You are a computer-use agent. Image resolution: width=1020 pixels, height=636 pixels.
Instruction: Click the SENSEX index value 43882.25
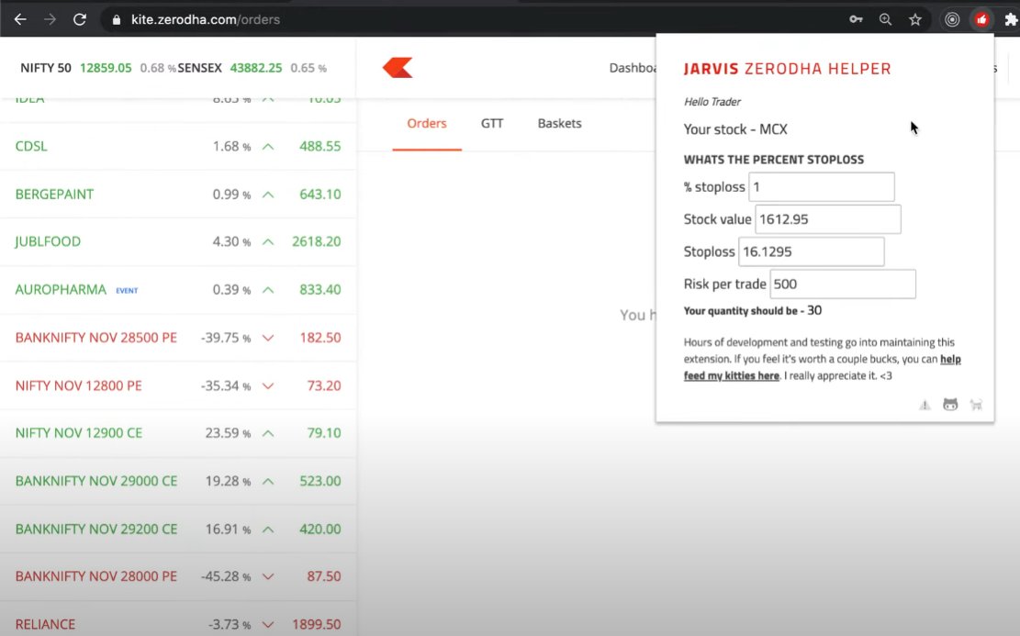click(x=255, y=68)
